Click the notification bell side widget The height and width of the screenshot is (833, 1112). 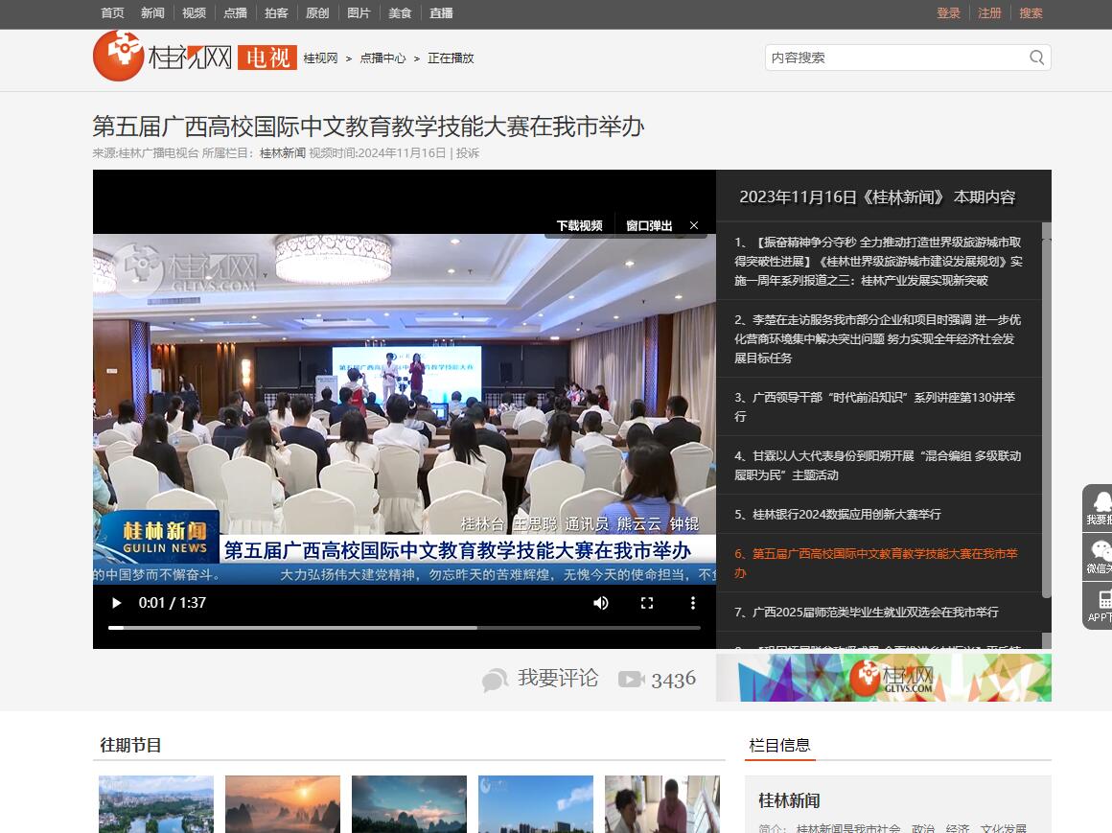pos(1100,507)
